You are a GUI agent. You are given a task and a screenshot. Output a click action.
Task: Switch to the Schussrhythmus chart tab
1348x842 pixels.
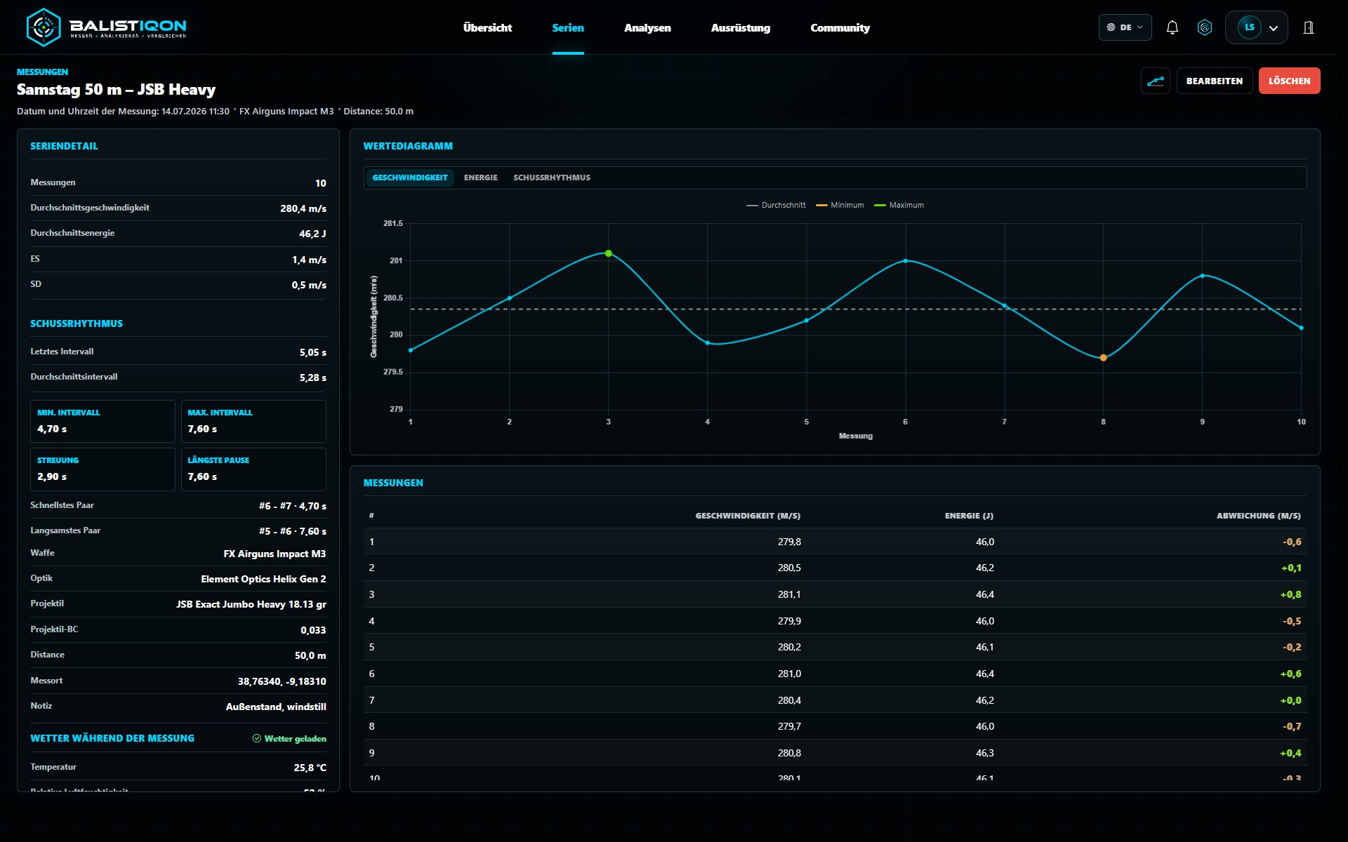coord(552,178)
